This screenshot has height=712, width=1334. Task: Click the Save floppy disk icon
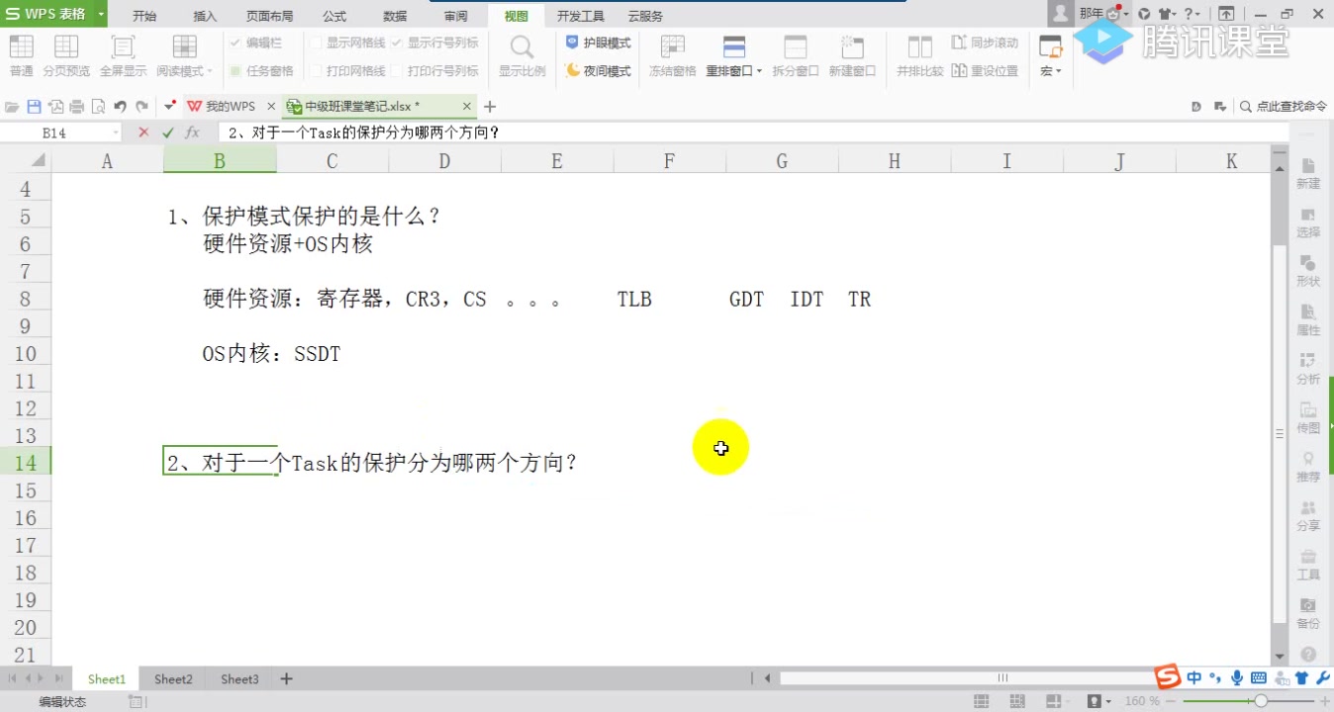tap(34, 107)
